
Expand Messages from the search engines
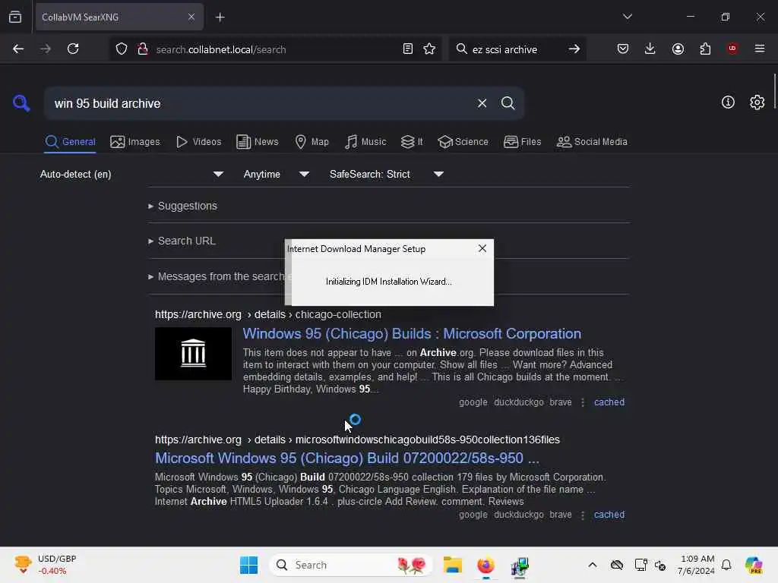(x=217, y=276)
